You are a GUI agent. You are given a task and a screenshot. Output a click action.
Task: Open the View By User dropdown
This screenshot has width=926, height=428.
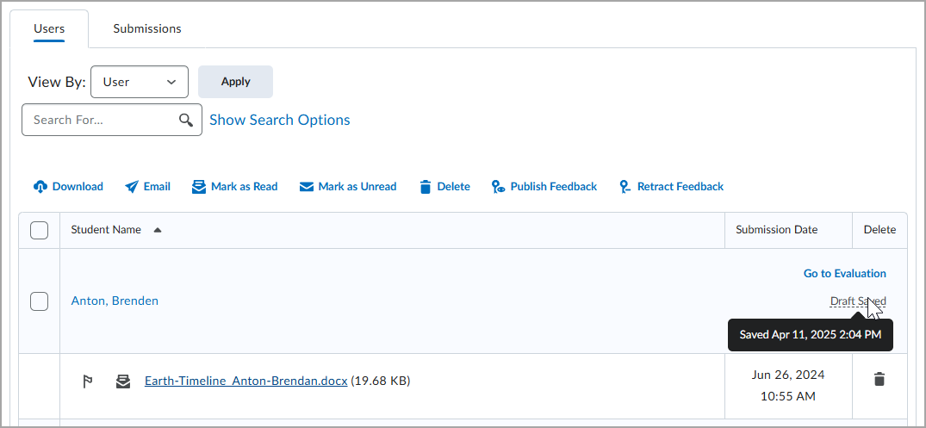pyautogui.click(x=140, y=82)
